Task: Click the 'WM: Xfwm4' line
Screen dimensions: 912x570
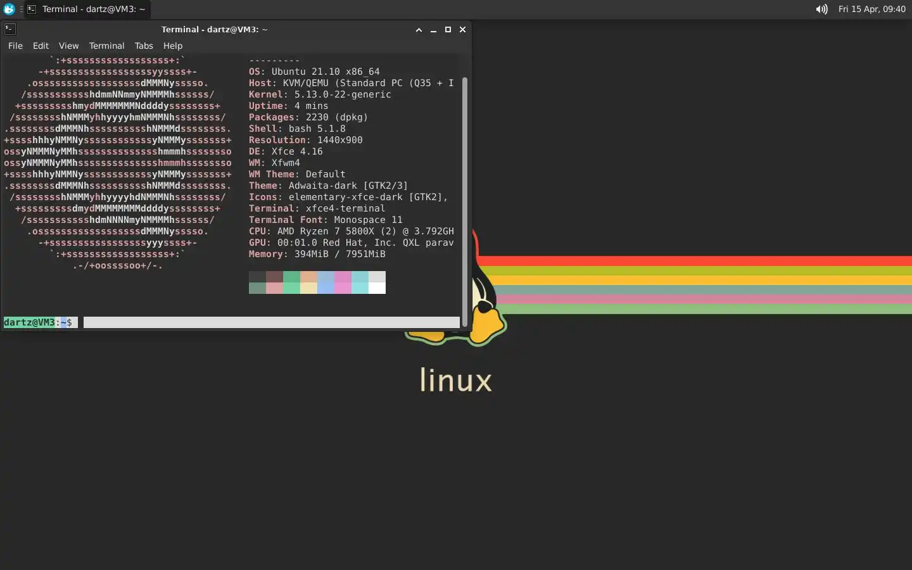Action: (274, 163)
